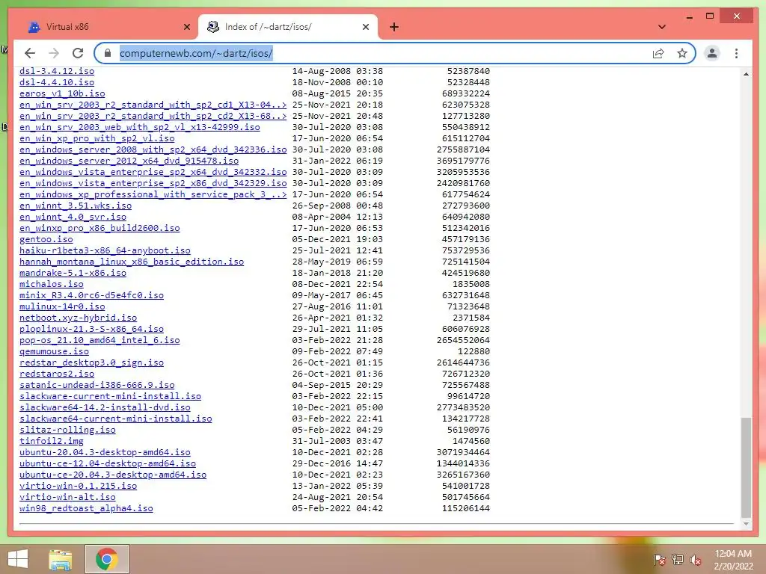Open the Action Center flag tray icon

[x=659, y=559]
